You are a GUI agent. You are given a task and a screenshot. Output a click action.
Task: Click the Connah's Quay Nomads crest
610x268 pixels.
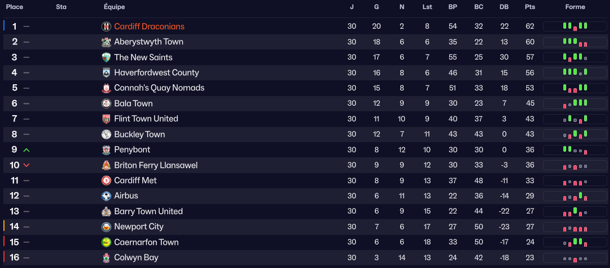[106, 88]
